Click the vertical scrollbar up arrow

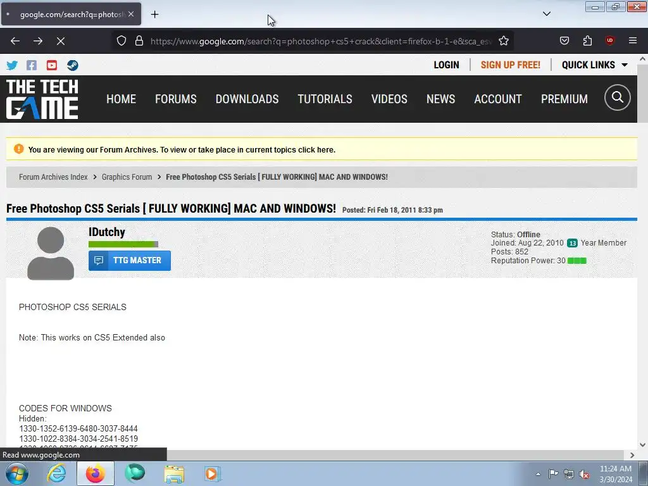tap(643, 59)
